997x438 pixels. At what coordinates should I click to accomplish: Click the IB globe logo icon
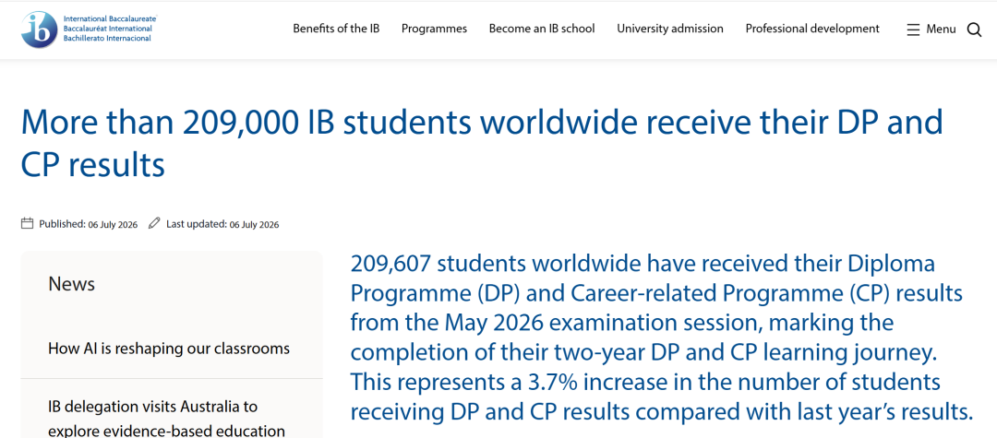[40, 30]
